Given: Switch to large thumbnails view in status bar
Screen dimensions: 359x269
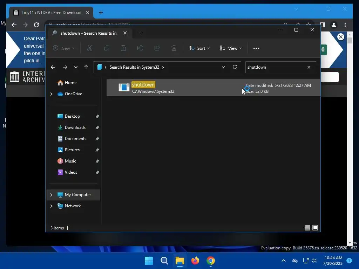Looking at the screenshot, I should (315, 228).
